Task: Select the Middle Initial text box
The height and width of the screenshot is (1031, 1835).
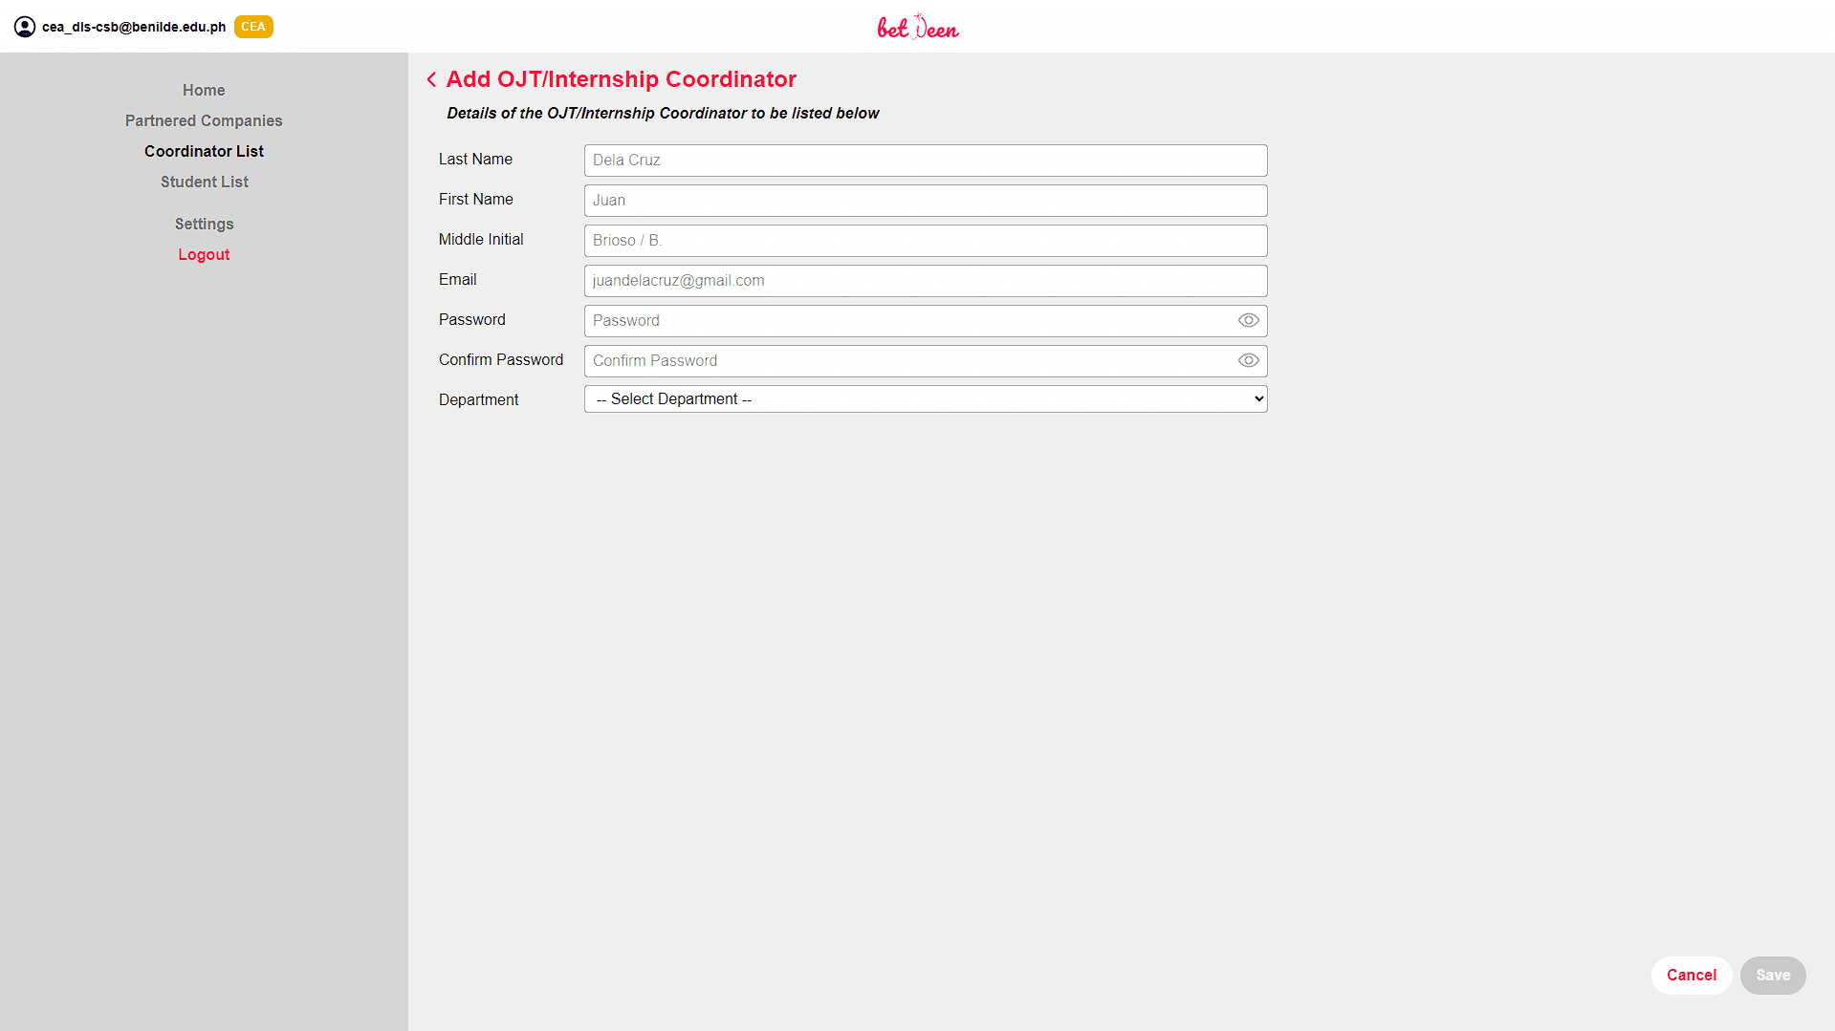Action: (925, 241)
